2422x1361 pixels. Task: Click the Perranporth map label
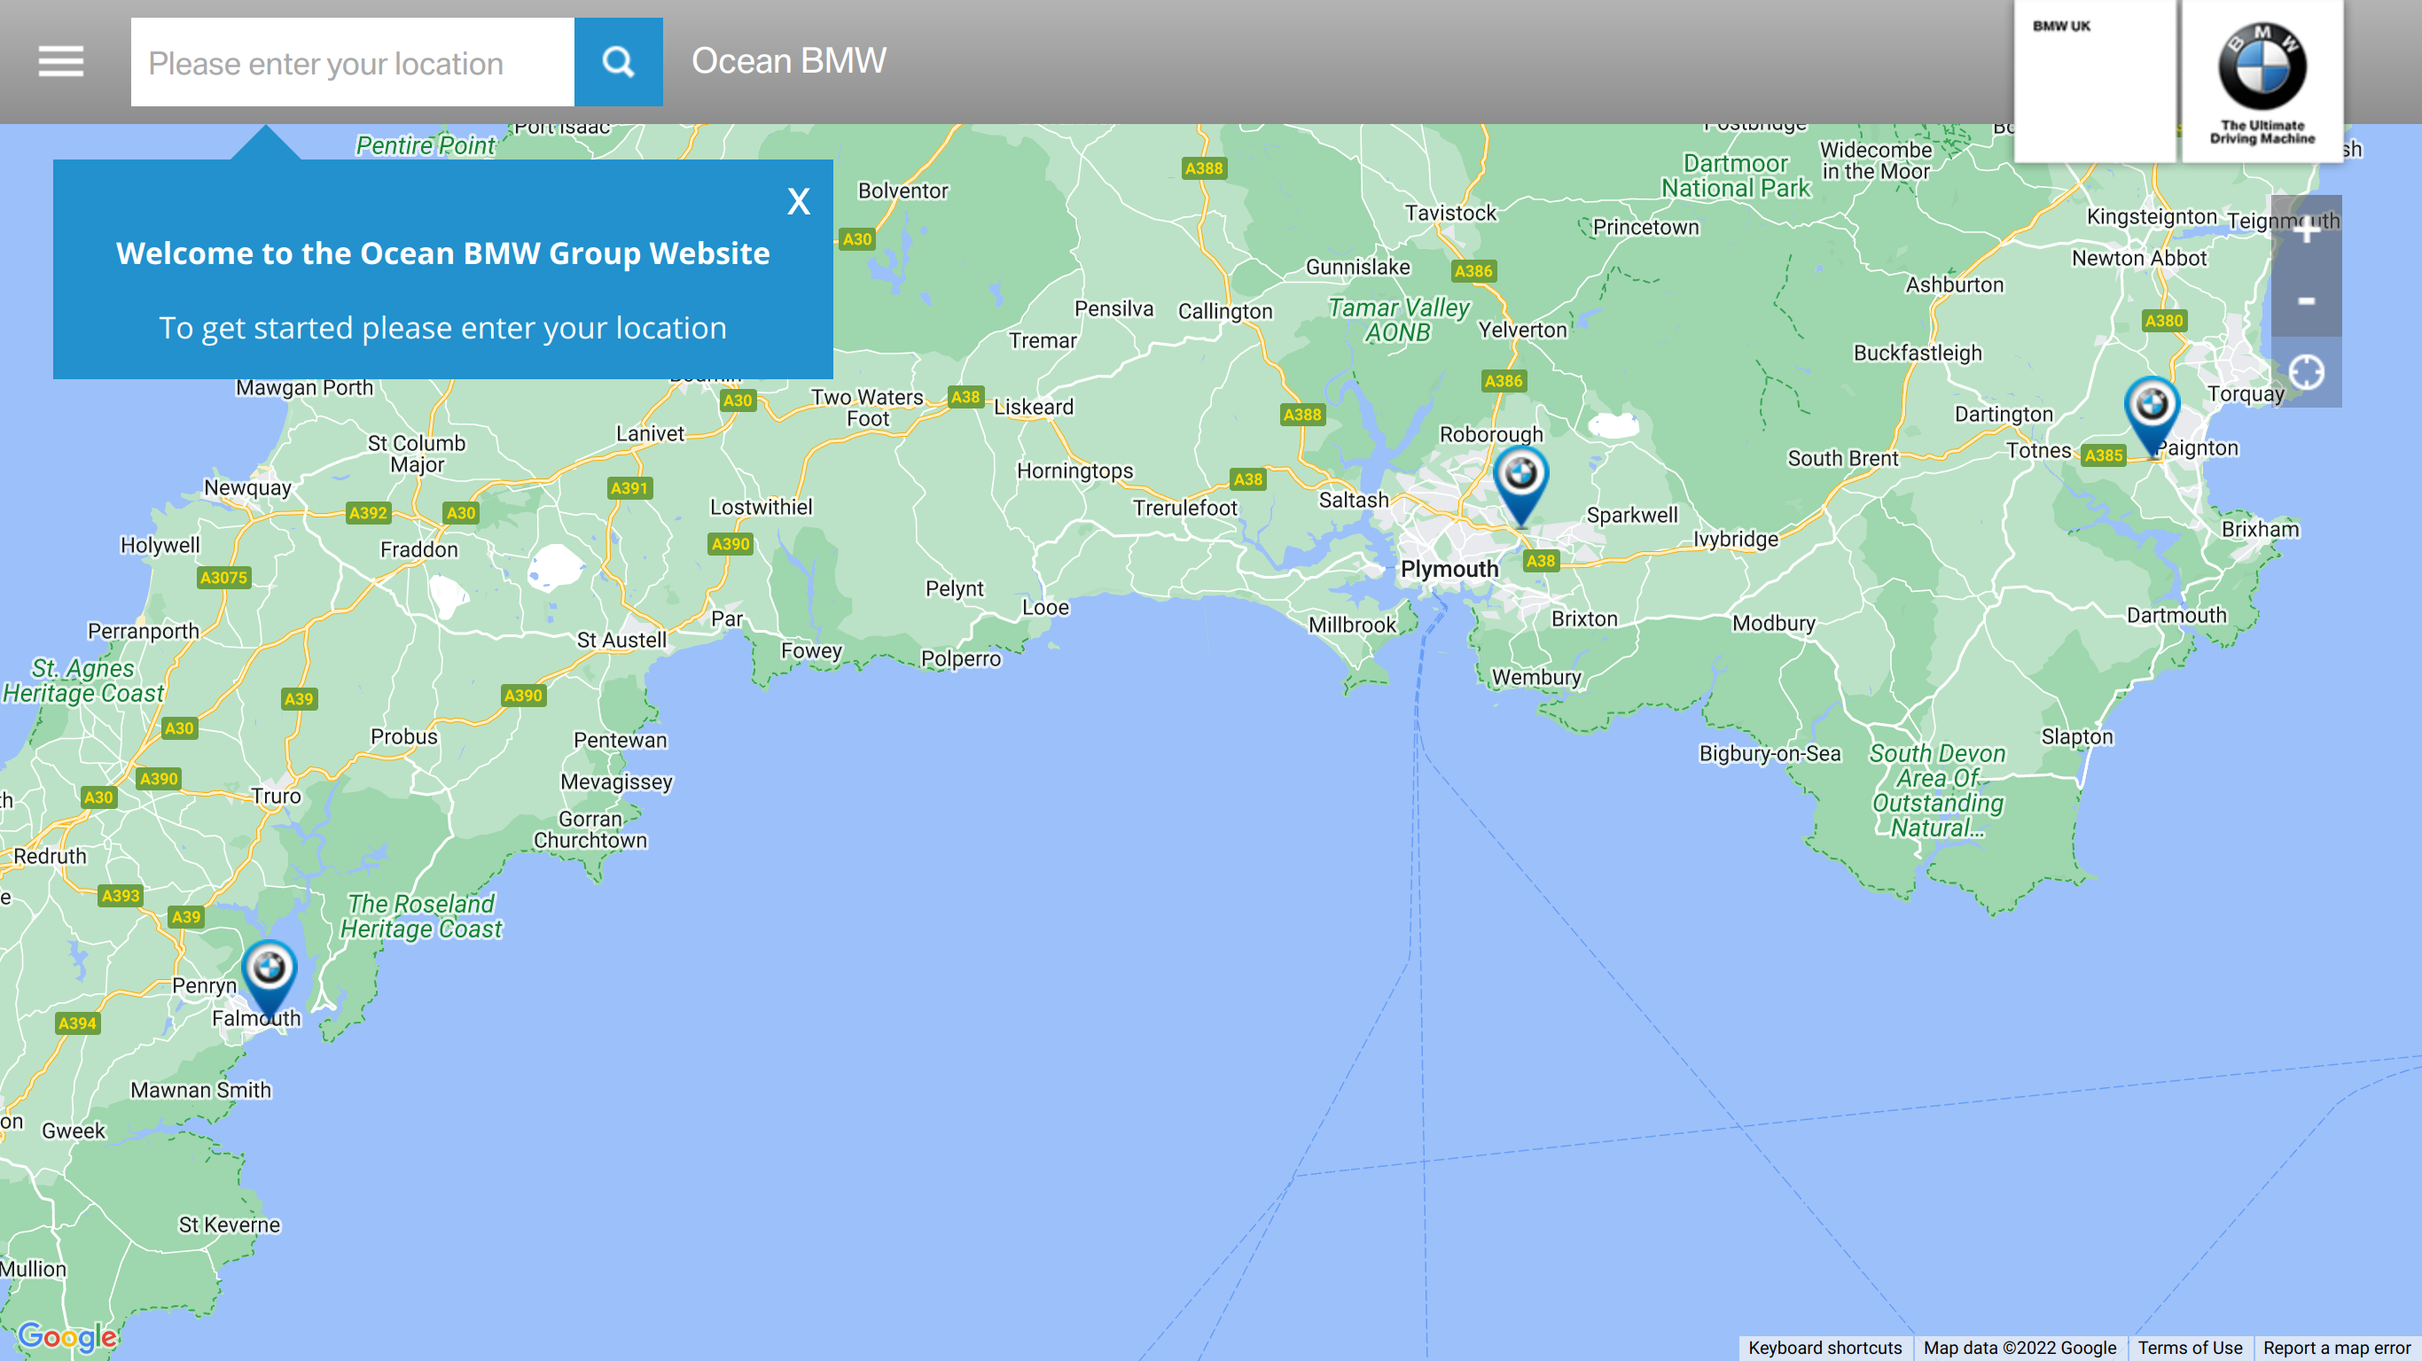(143, 632)
